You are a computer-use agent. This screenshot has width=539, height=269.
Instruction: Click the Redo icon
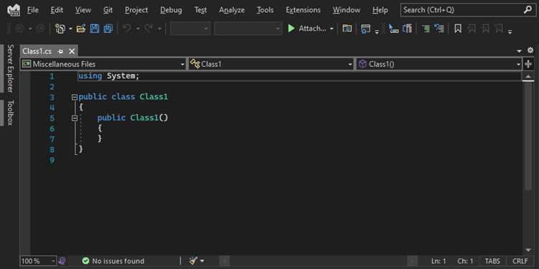pyautogui.click(x=149, y=29)
